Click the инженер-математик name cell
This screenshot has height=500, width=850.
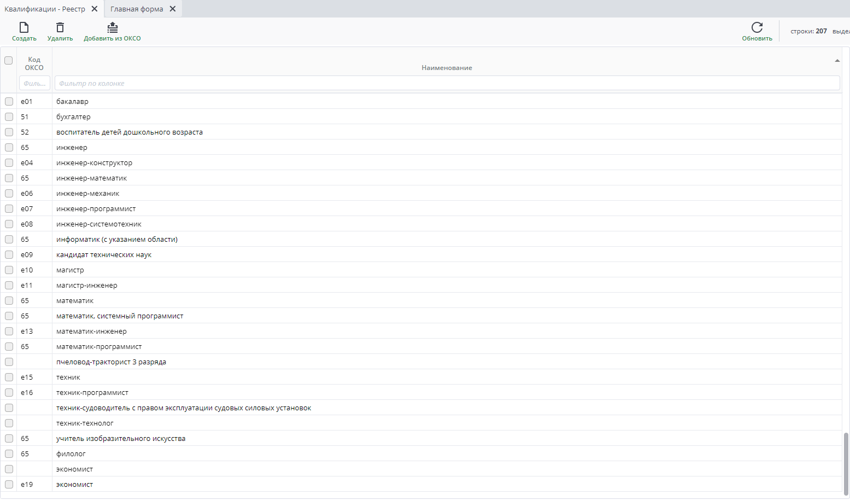[447, 178]
